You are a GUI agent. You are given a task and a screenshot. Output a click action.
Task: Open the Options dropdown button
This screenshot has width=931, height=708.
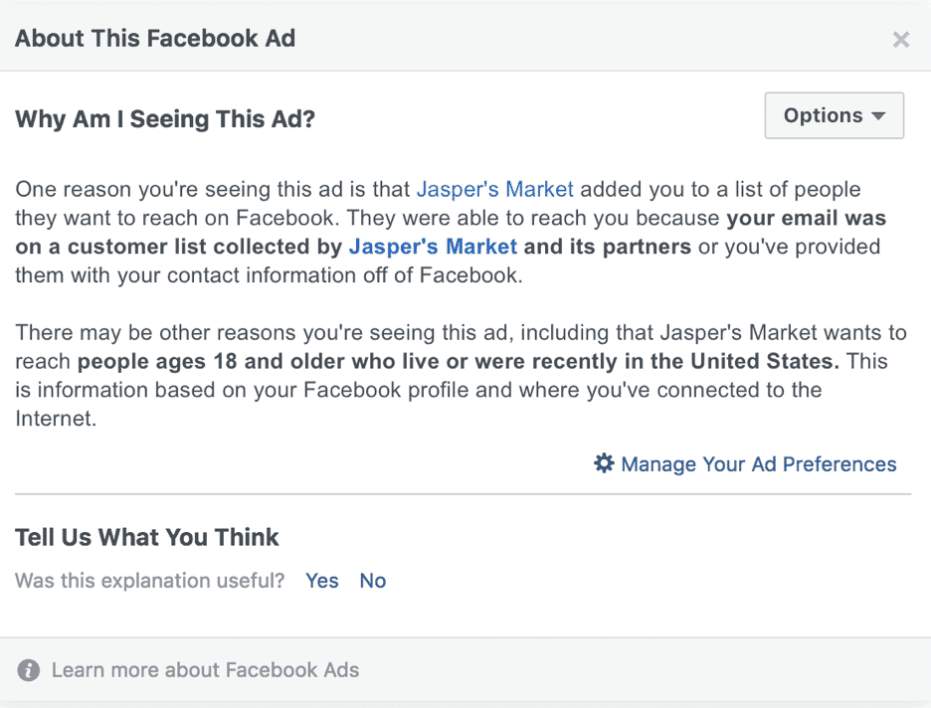[835, 115]
